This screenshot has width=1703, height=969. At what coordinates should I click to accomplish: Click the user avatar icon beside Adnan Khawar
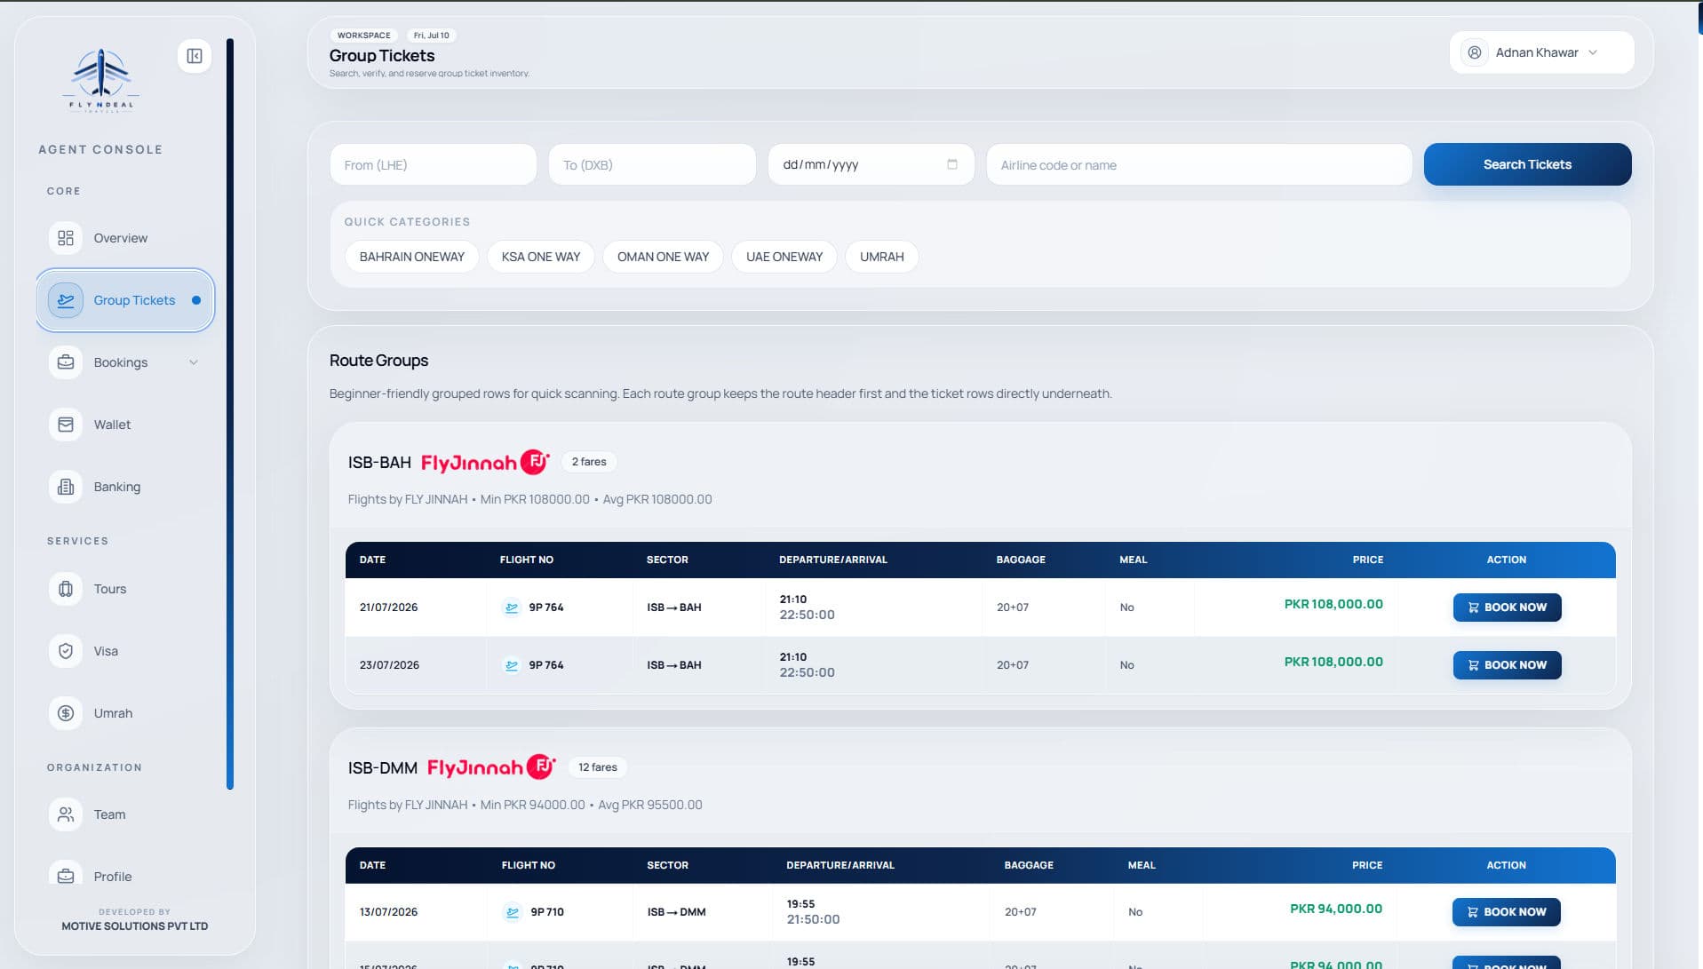click(1475, 52)
